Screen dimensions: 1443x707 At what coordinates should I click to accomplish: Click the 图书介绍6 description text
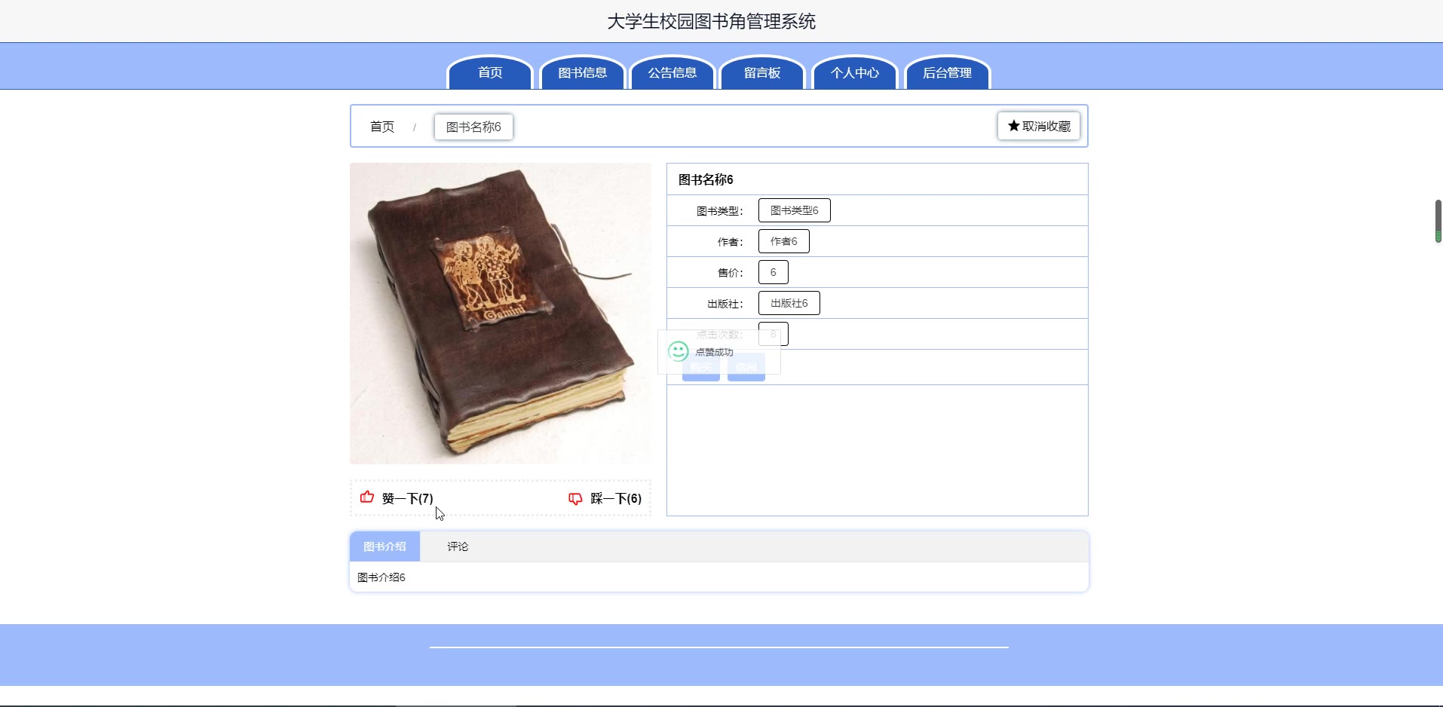click(381, 577)
